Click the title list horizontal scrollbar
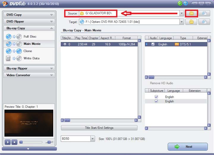Viewport: 214px width, 155px height. point(99,120)
